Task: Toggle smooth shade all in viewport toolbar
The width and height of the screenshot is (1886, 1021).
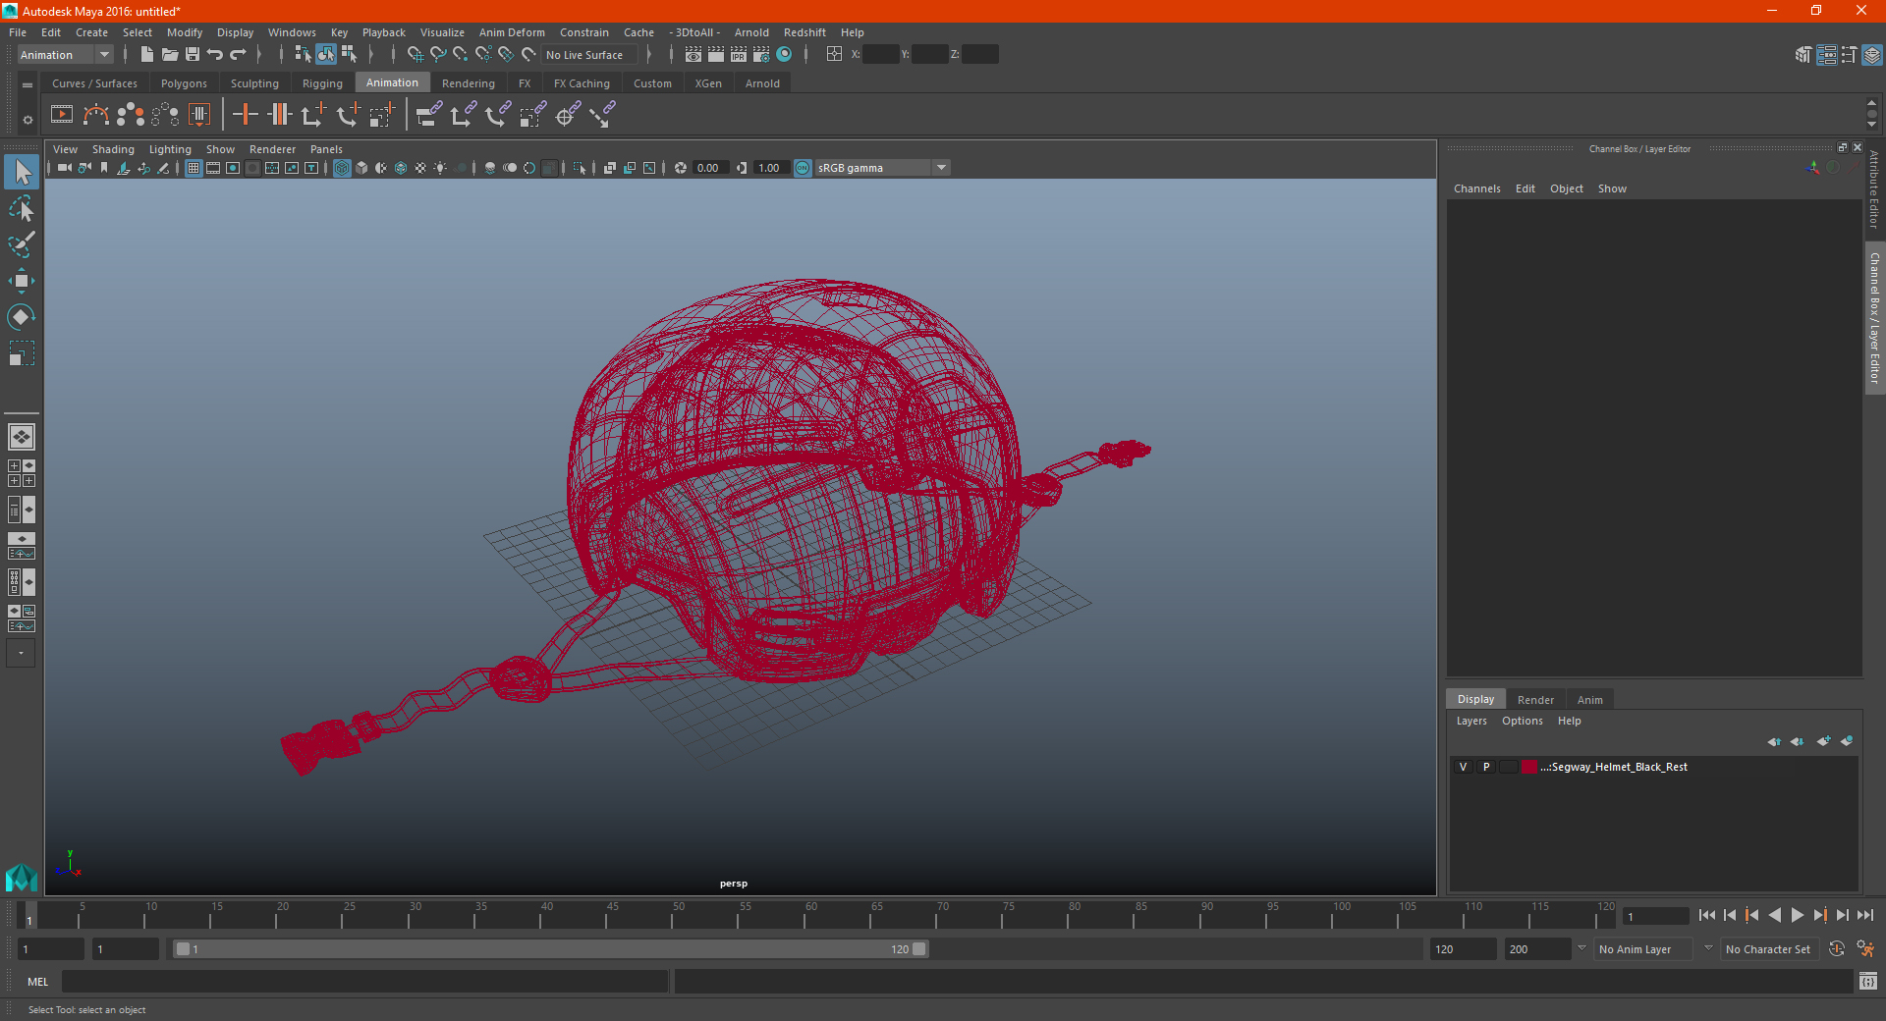Action: [x=361, y=168]
